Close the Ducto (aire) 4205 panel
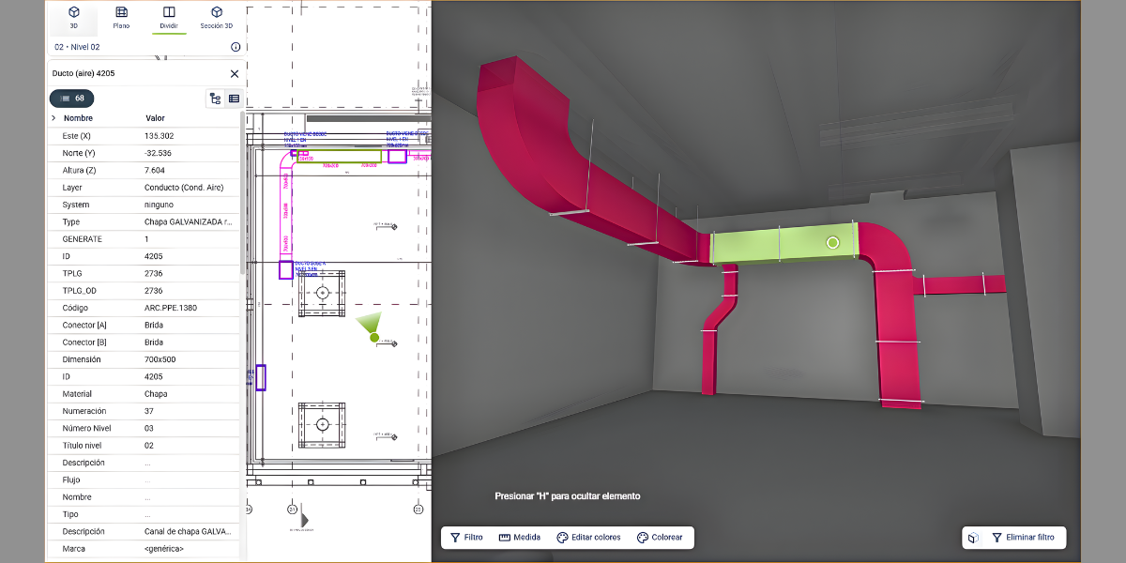The width and height of the screenshot is (1126, 563). pos(235,73)
